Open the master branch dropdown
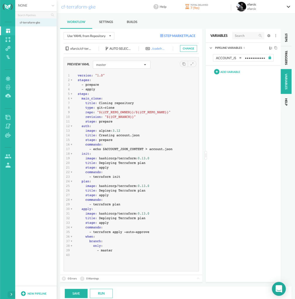Image resolution: width=295 pixels, height=299 pixels. tap(121, 65)
